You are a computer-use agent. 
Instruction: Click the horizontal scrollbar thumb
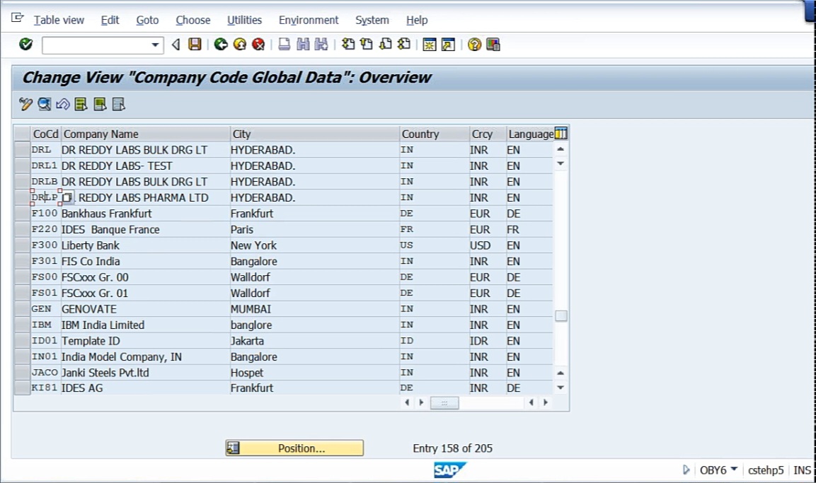(444, 402)
